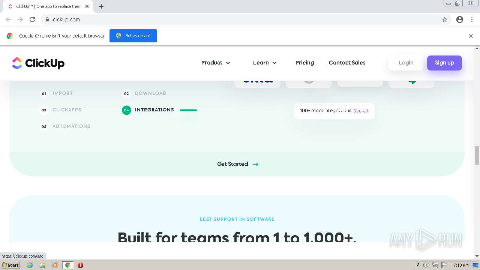
Task: Open the media player taskbar icon
Action: pyautogui.click(x=55, y=265)
